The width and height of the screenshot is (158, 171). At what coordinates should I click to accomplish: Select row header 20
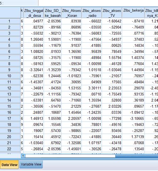tap(10, 137)
